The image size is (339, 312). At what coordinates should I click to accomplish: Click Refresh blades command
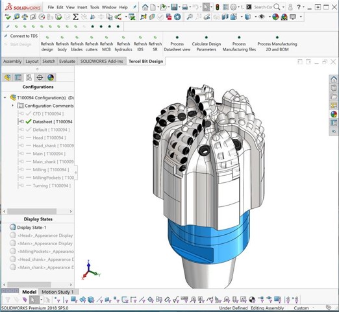click(x=77, y=44)
